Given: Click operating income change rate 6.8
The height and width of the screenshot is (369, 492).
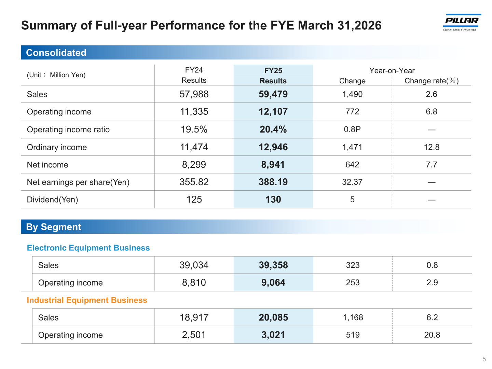Looking at the screenshot, I should coord(432,112).
